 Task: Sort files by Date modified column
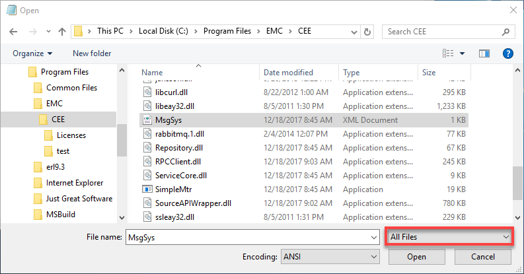click(289, 72)
